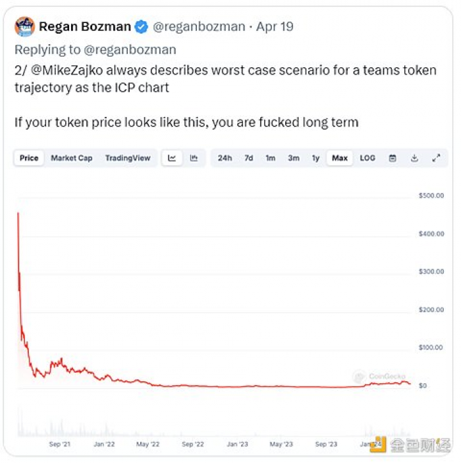
Task: Click the CoinGecko watermark logo
Action: [x=379, y=377]
